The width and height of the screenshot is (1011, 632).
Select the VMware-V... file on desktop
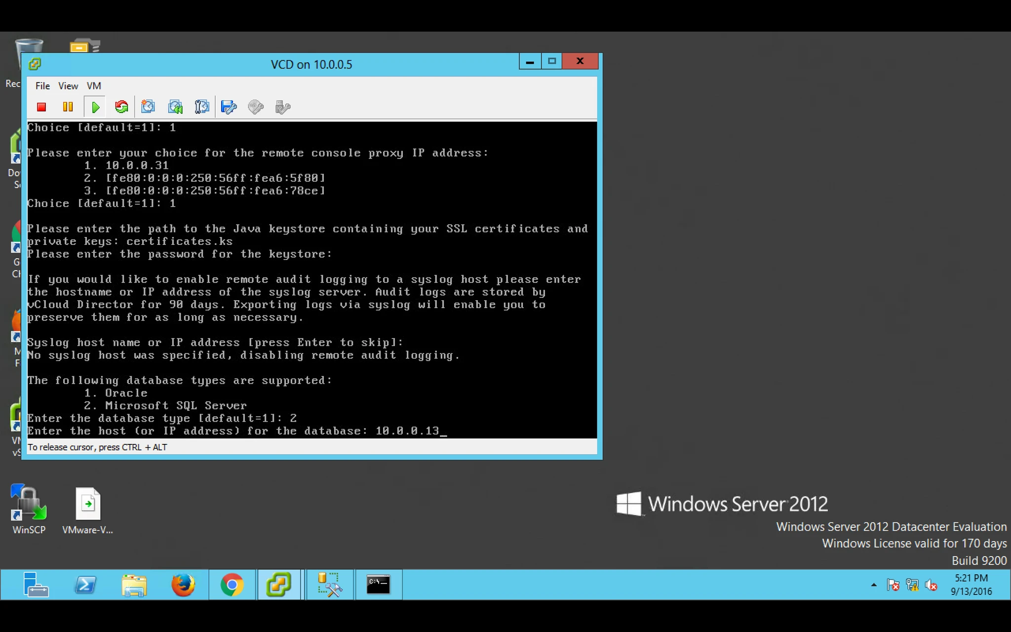(x=88, y=511)
